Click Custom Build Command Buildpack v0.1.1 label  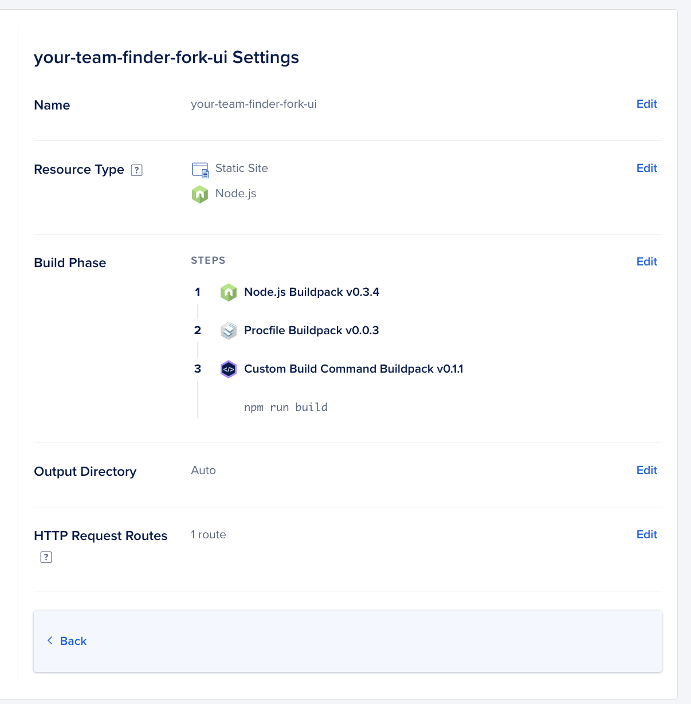coord(354,369)
